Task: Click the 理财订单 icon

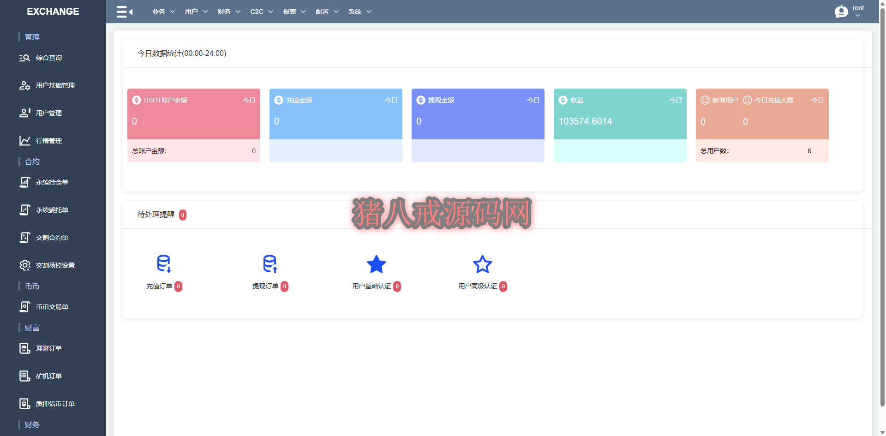Action: (24, 348)
